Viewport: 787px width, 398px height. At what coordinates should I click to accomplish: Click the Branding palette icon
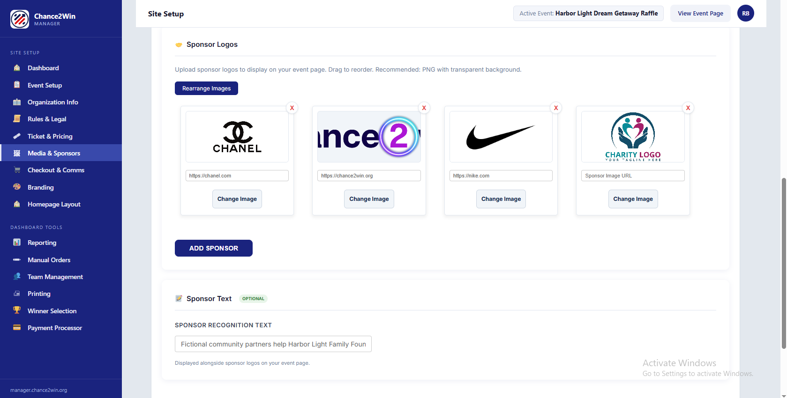pos(17,187)
